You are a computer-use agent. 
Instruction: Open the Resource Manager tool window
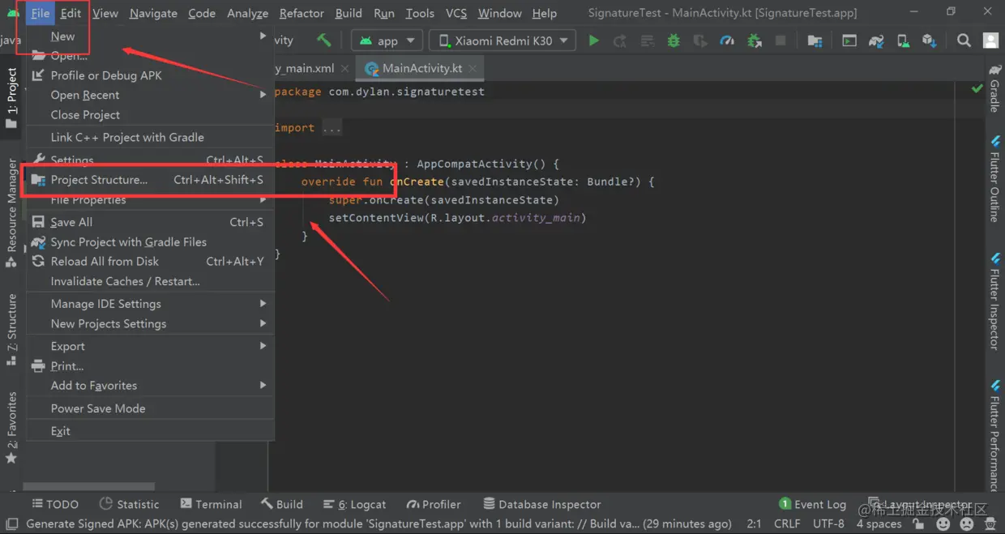point(11,212)
